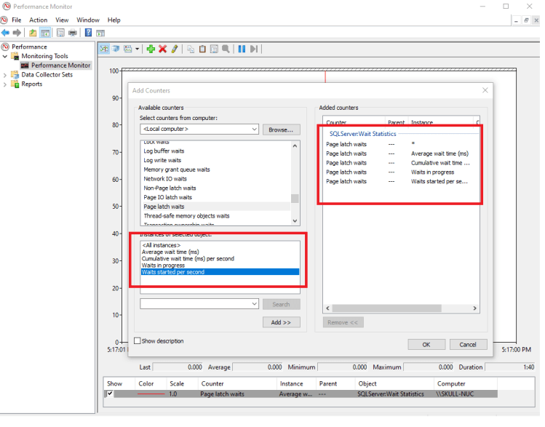
Task: Click the Add >> button
Action: point(281,322)
